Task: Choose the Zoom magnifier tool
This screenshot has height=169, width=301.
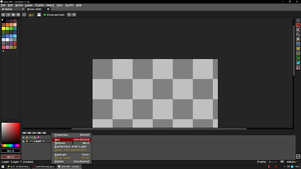Action: [298, 39]
